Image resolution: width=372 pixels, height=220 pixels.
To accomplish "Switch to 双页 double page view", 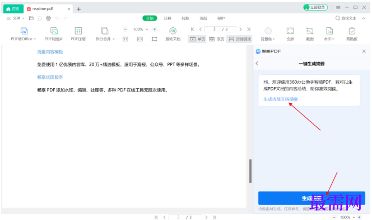I will coord(217,39).
